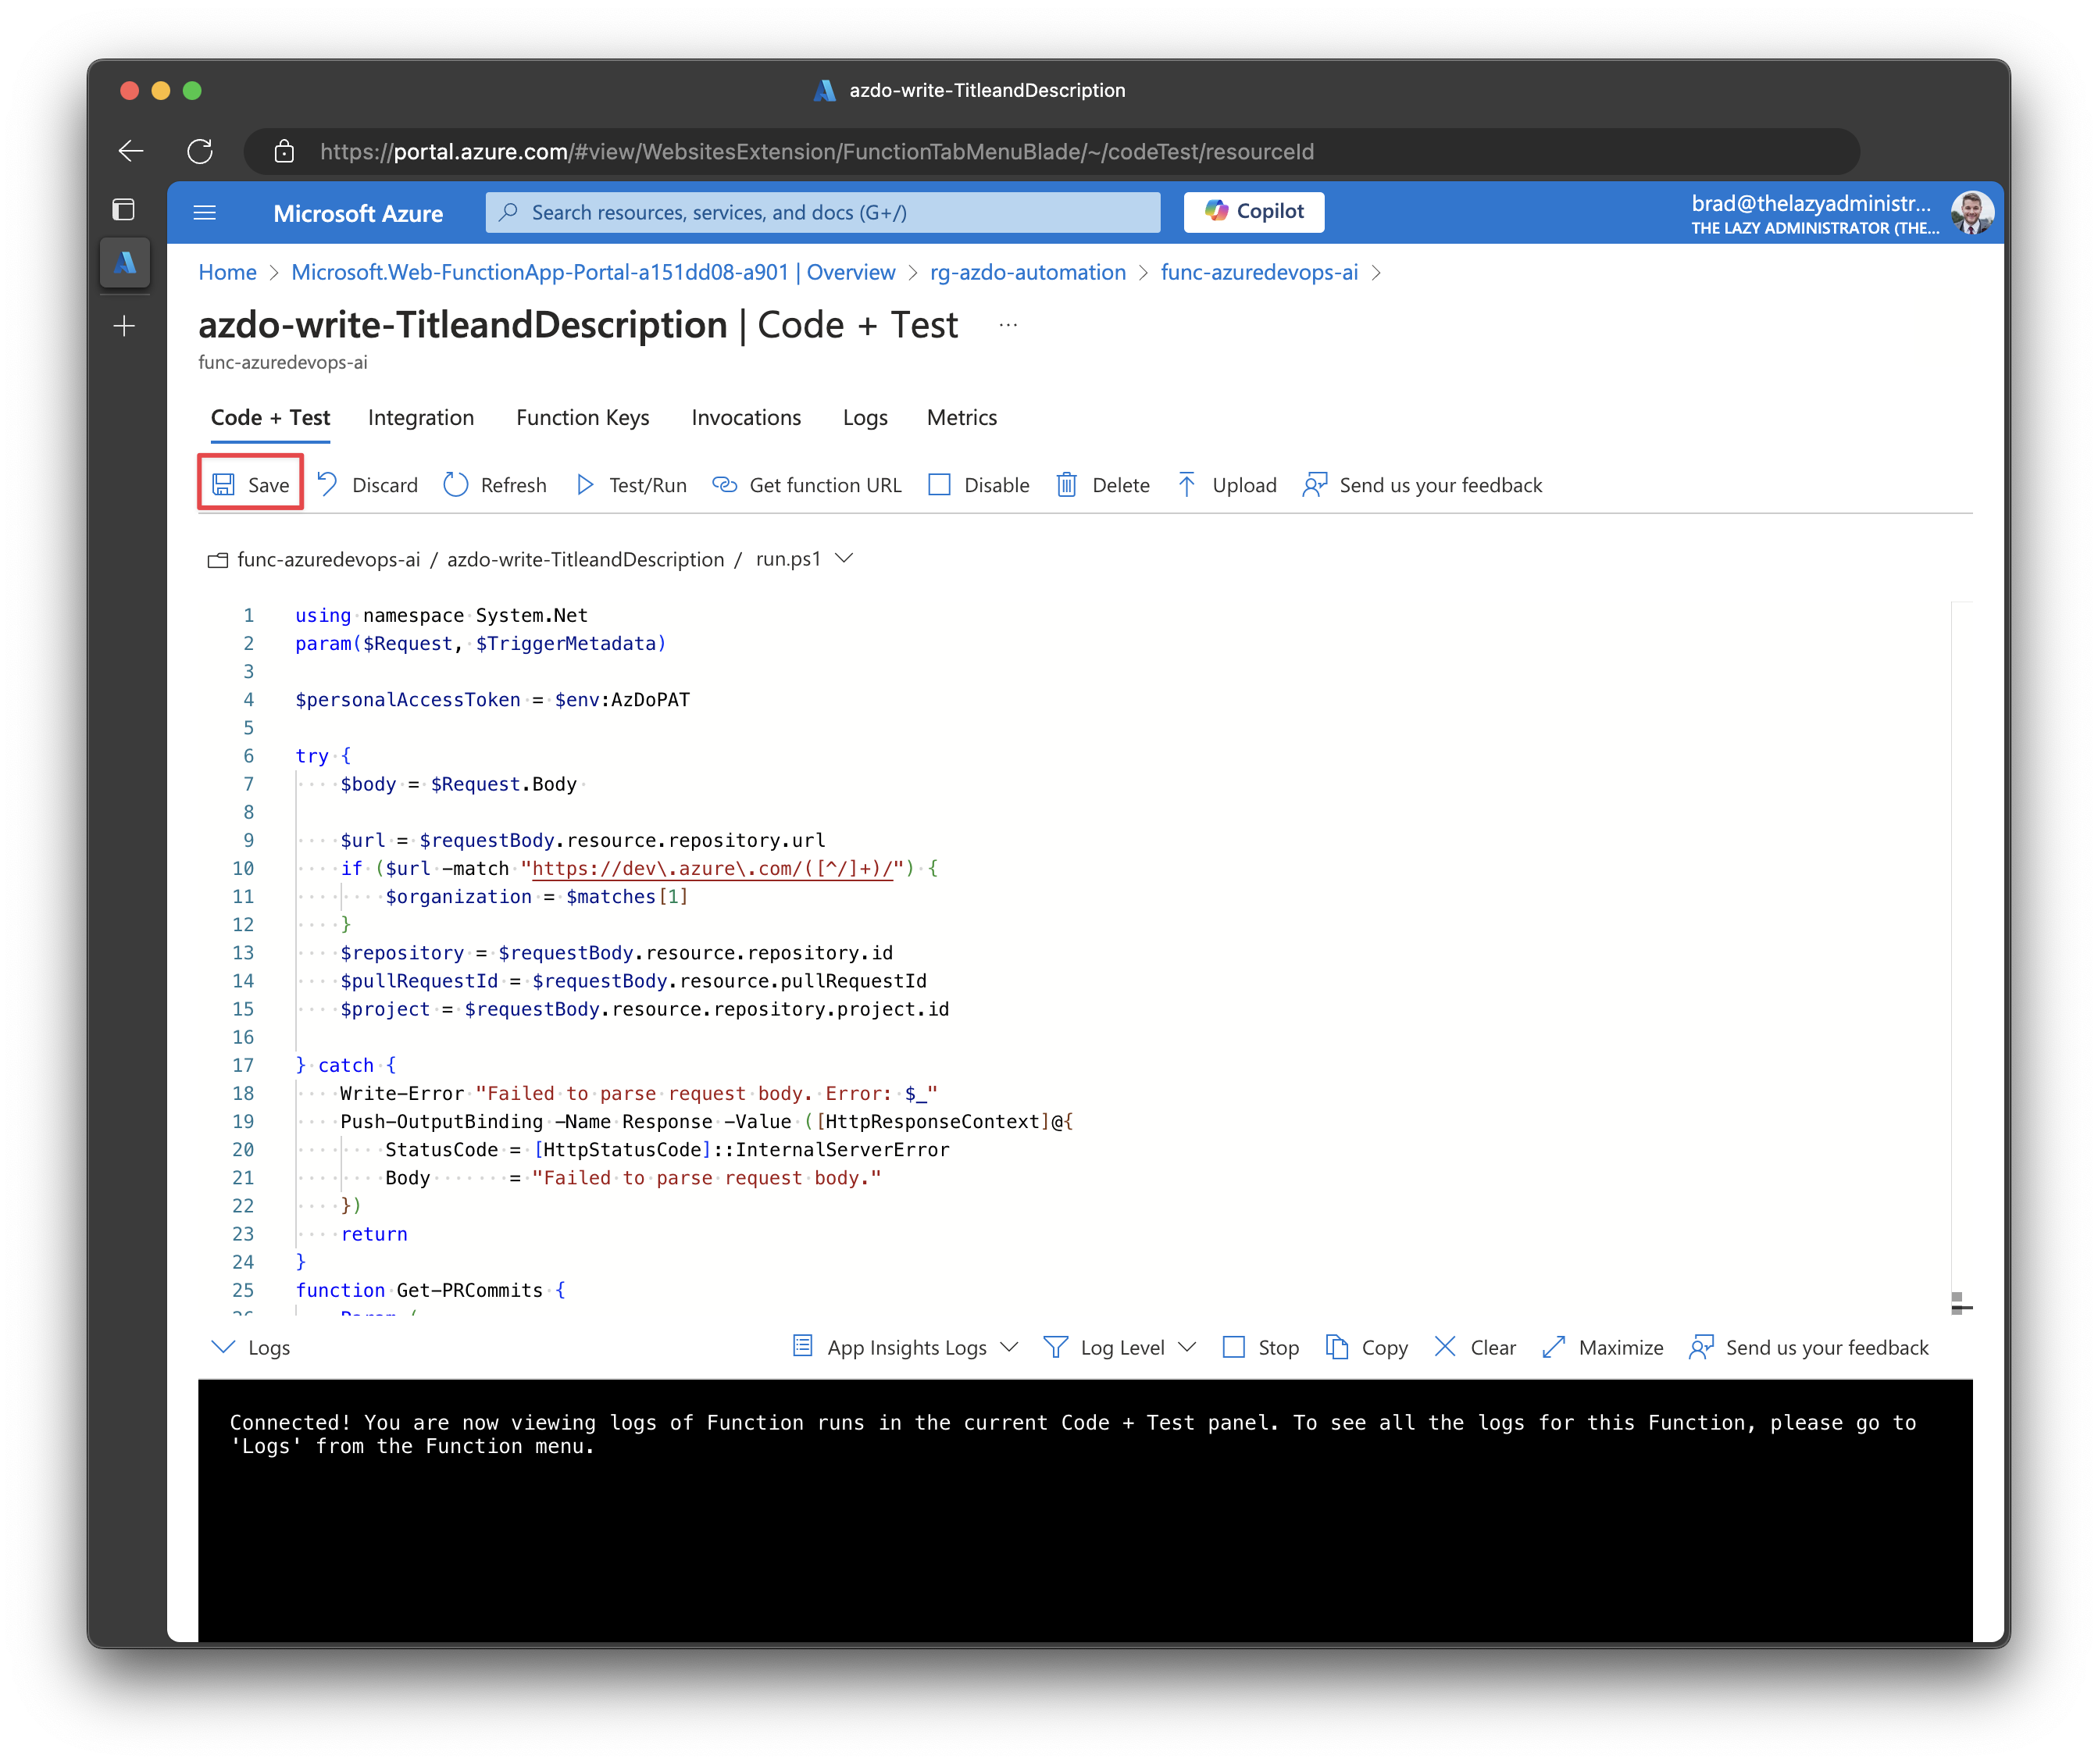Click the folder icon before func-azuredevops-ai path
Image resolution: width=2098 pixels, height=1764 pixels.
pos(217,560)
